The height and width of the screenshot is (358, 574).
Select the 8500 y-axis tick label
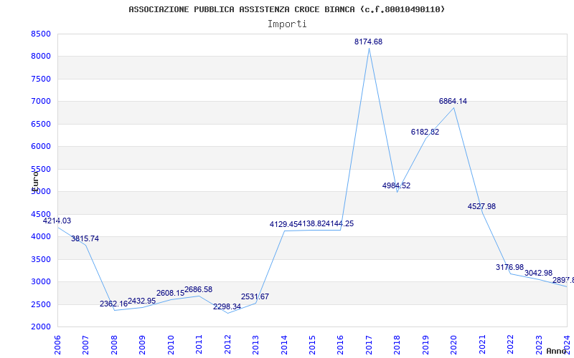tap(41, 34)
